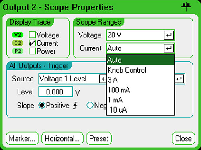The height and width of the screenshot is (150, 201).
Task: Open the Marker... settings button
Action: 22,138
